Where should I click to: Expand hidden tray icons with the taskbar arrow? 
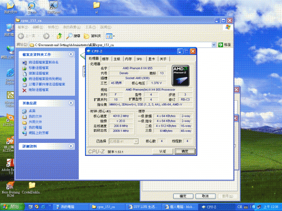[x=254, y=207]
